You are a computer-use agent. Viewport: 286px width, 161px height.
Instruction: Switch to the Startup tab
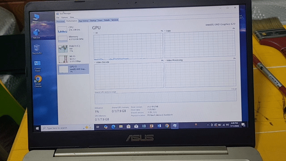[93, 21]
